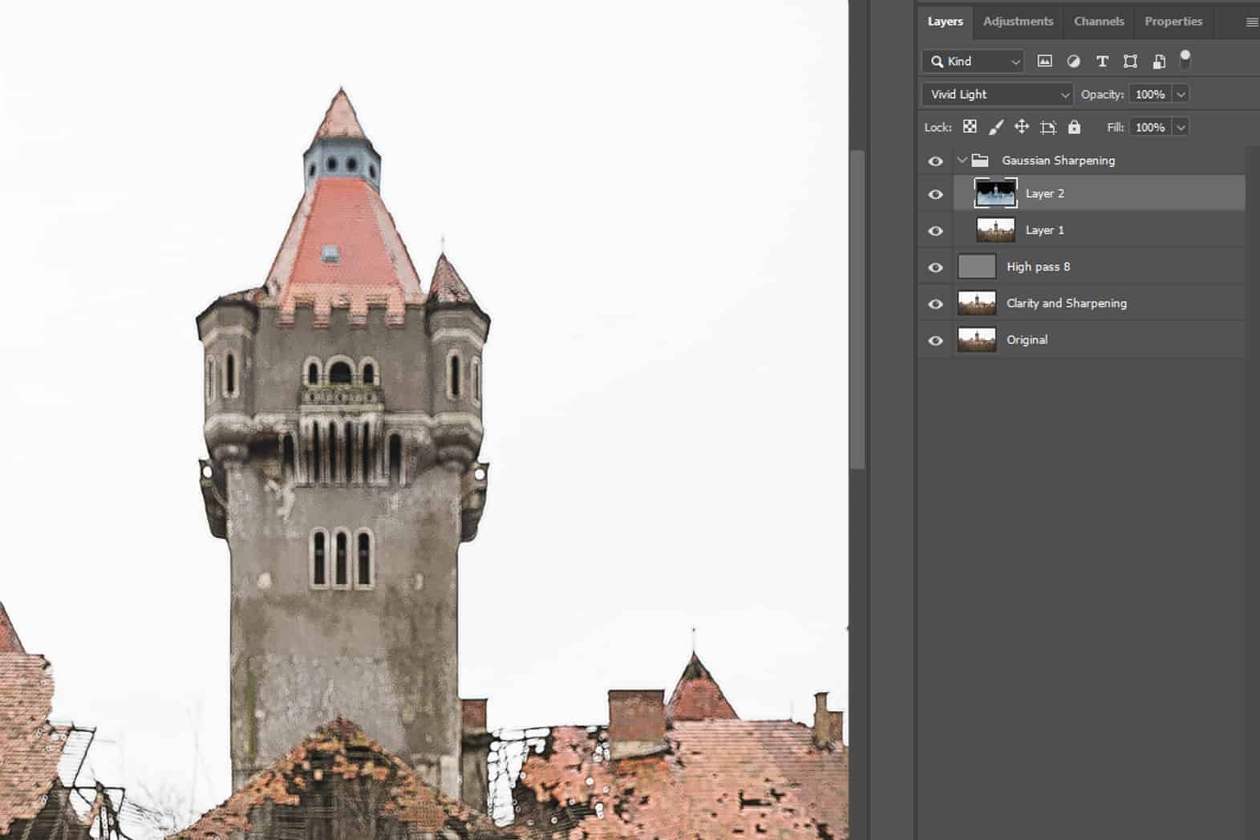Image resolution: width=1260 pixels, height=840 pixels.
Task: Hide the Layer 2 layer
Action: (935, 194)
